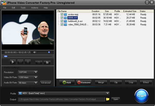155x106 pixels.
Task: Select the highlighted BBBB.AVI file name
Action: click(73, 18)
